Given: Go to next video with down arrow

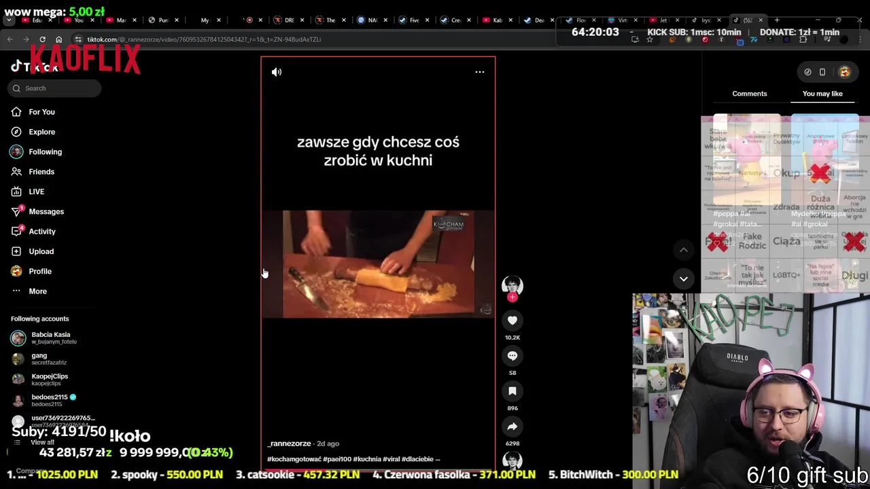Looking at the screenshot, I should coord(684,278).
